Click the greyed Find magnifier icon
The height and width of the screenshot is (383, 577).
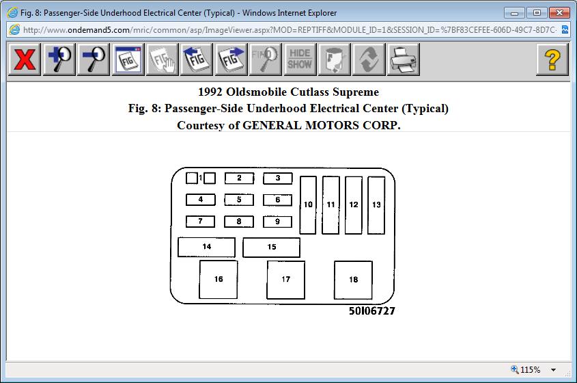(266, 60)
